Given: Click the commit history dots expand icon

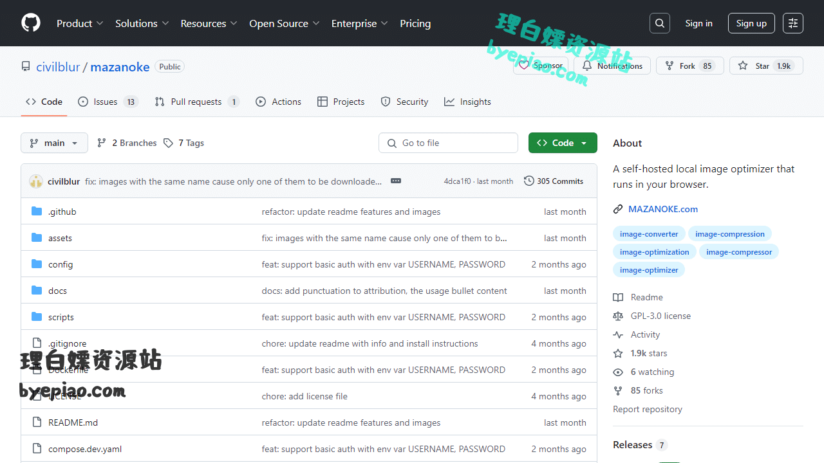Looking at the screenshot, I should (x=396, y=181).
